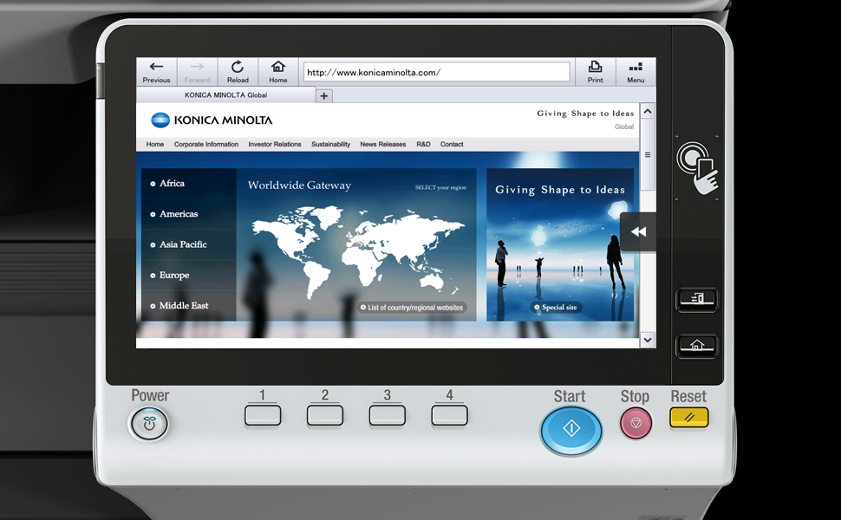Push hardware key number 1
This screenshot has width=841, height=520.
[263, 415]
